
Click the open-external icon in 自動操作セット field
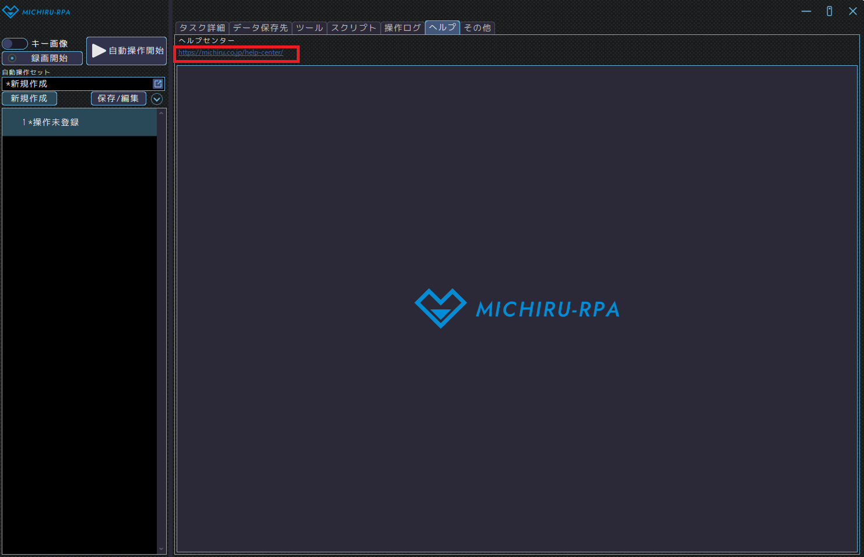click(x=157, y=84)
